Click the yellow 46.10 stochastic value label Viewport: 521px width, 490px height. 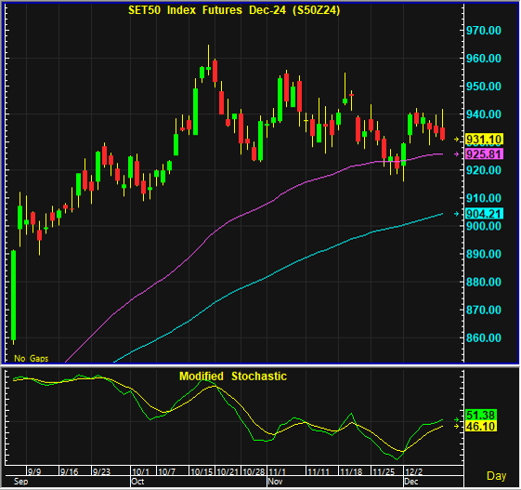pos(481,426)
